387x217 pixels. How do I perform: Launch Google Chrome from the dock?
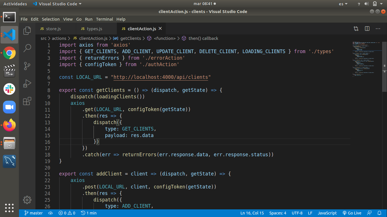coord(9,53)
